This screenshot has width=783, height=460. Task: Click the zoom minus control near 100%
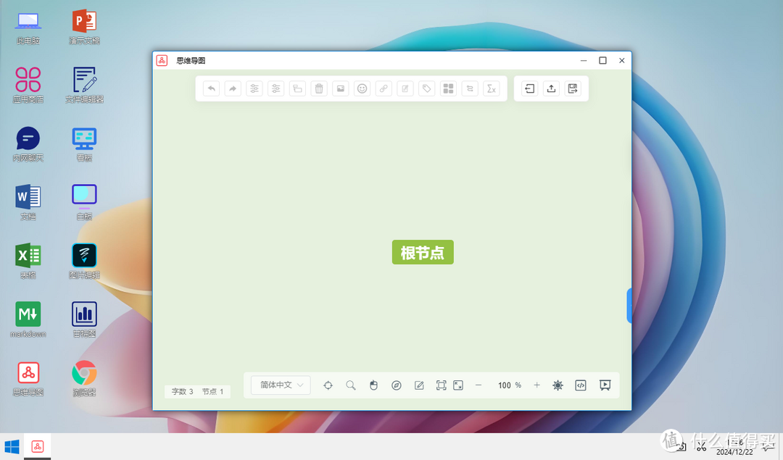click(479, 385)
